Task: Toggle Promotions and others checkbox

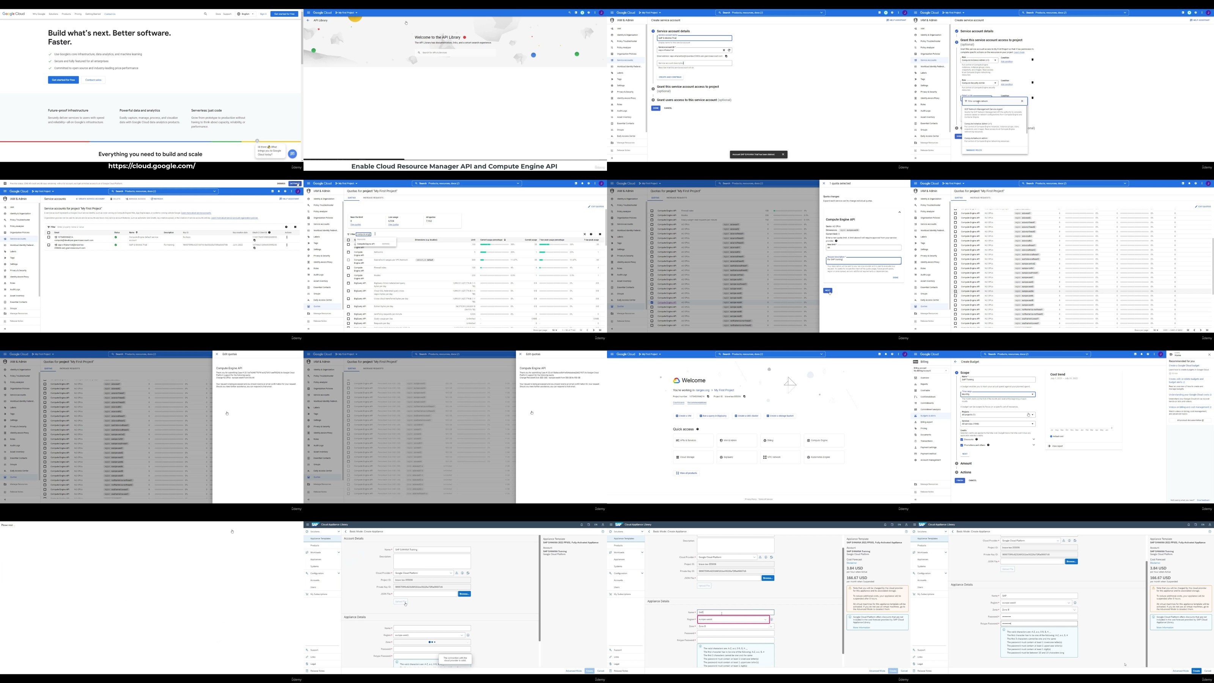Action: [x=962, y=445]
